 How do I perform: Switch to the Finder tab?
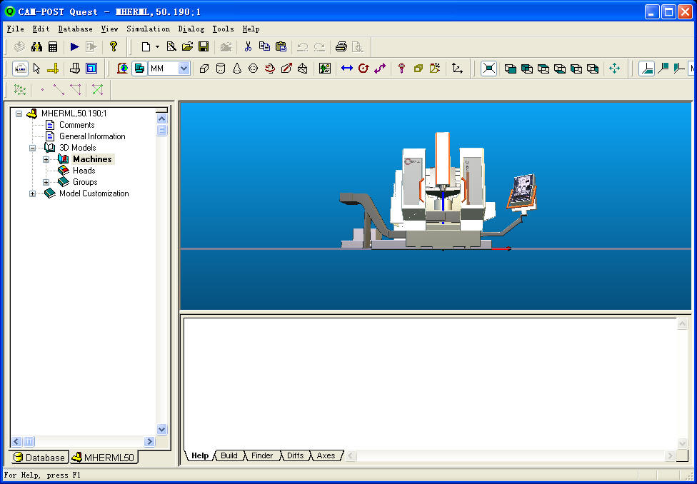pyautogui.click(x=262, y=455)
